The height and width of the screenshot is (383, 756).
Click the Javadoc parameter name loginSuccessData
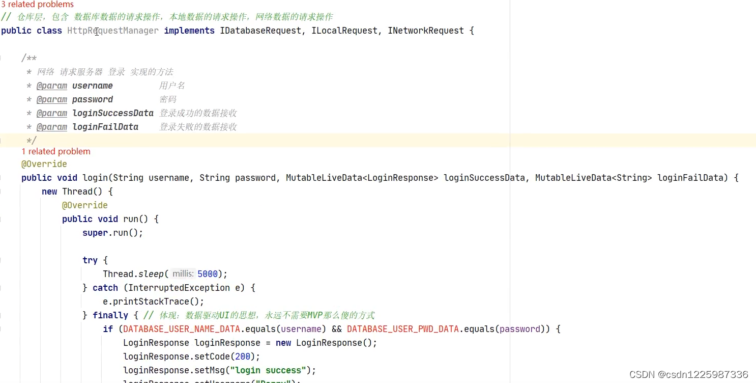[113, 113]
